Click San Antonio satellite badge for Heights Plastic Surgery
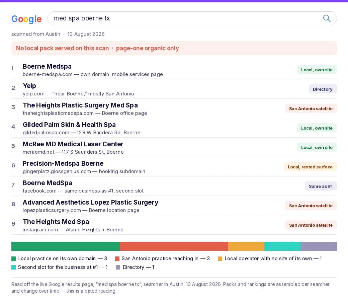 (x=311, y=108)
